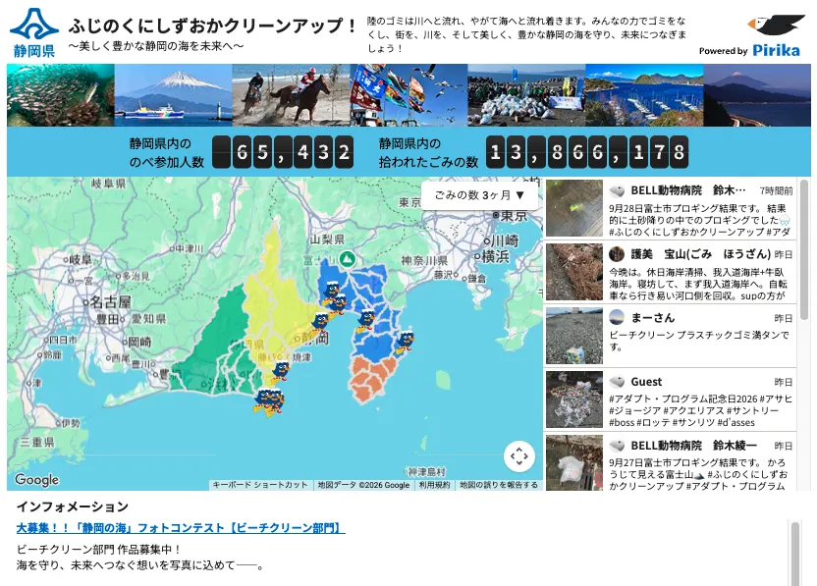Open the ごみの数 3ヶ月 dropdown
The width and height of the screenshot is (817, 586).
(x=479, y=195)
